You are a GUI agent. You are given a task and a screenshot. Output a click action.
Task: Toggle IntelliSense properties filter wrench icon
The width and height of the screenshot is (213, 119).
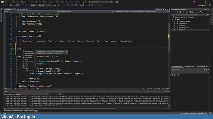27,70
